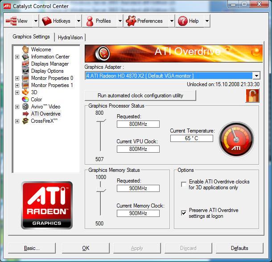Click the Discard button

pos(188,248)
